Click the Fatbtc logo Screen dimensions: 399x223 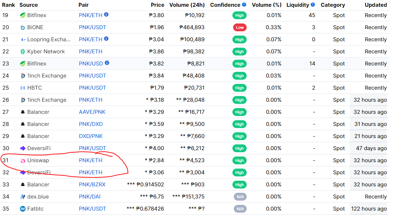23,209
